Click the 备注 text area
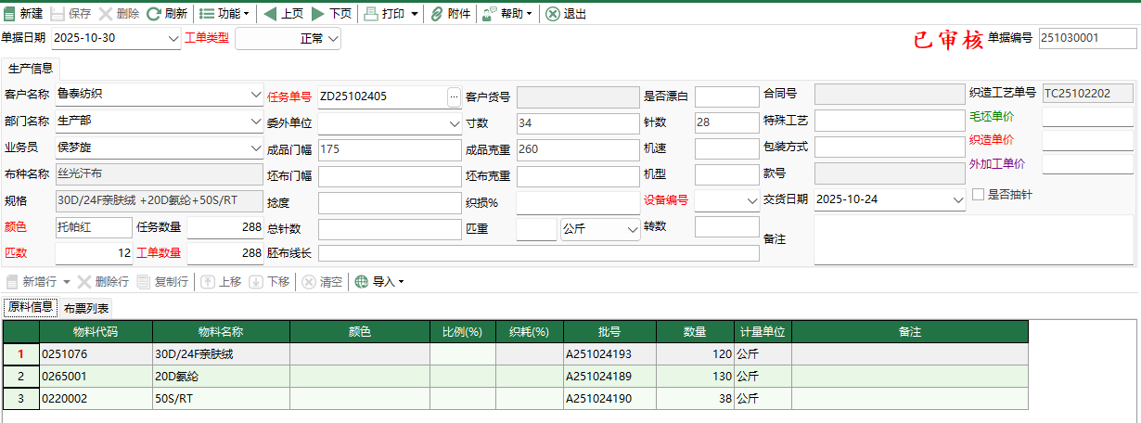Viewport: 1141px width, 423px height. [x=973, y=240]
